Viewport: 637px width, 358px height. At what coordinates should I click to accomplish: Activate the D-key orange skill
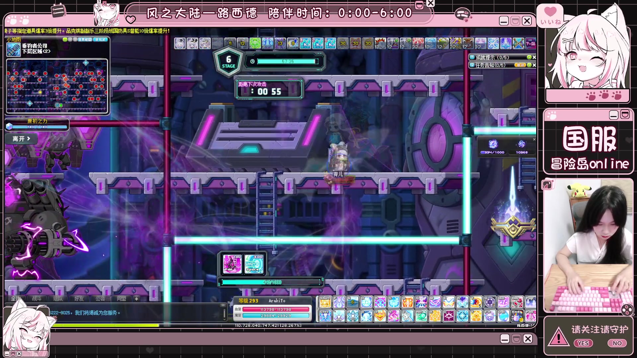407,302
